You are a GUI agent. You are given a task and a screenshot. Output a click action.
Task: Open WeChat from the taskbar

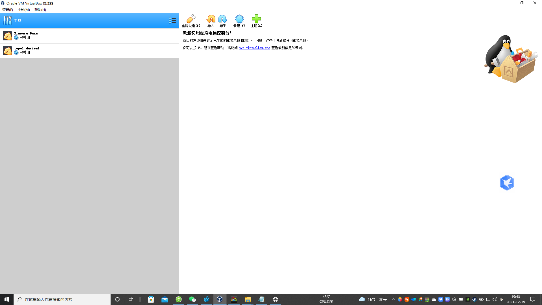coord(193,299)
